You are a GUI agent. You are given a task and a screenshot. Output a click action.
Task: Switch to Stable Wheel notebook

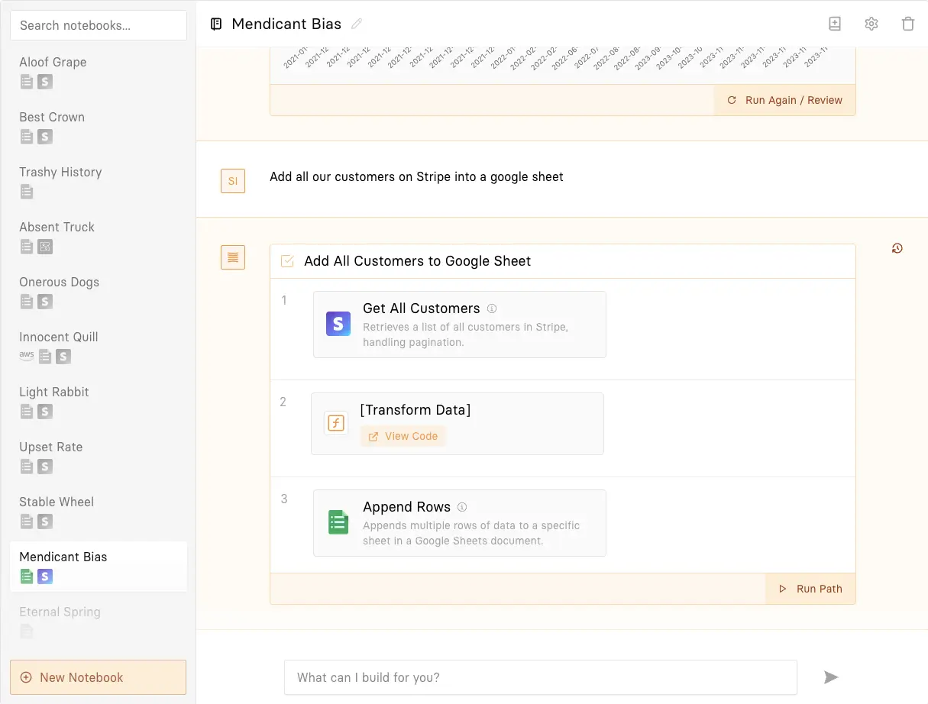(x=57, y=502)
